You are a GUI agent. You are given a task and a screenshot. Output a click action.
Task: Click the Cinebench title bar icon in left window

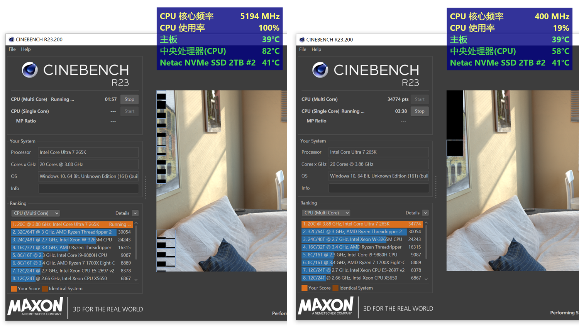click(x=12, y=39)
